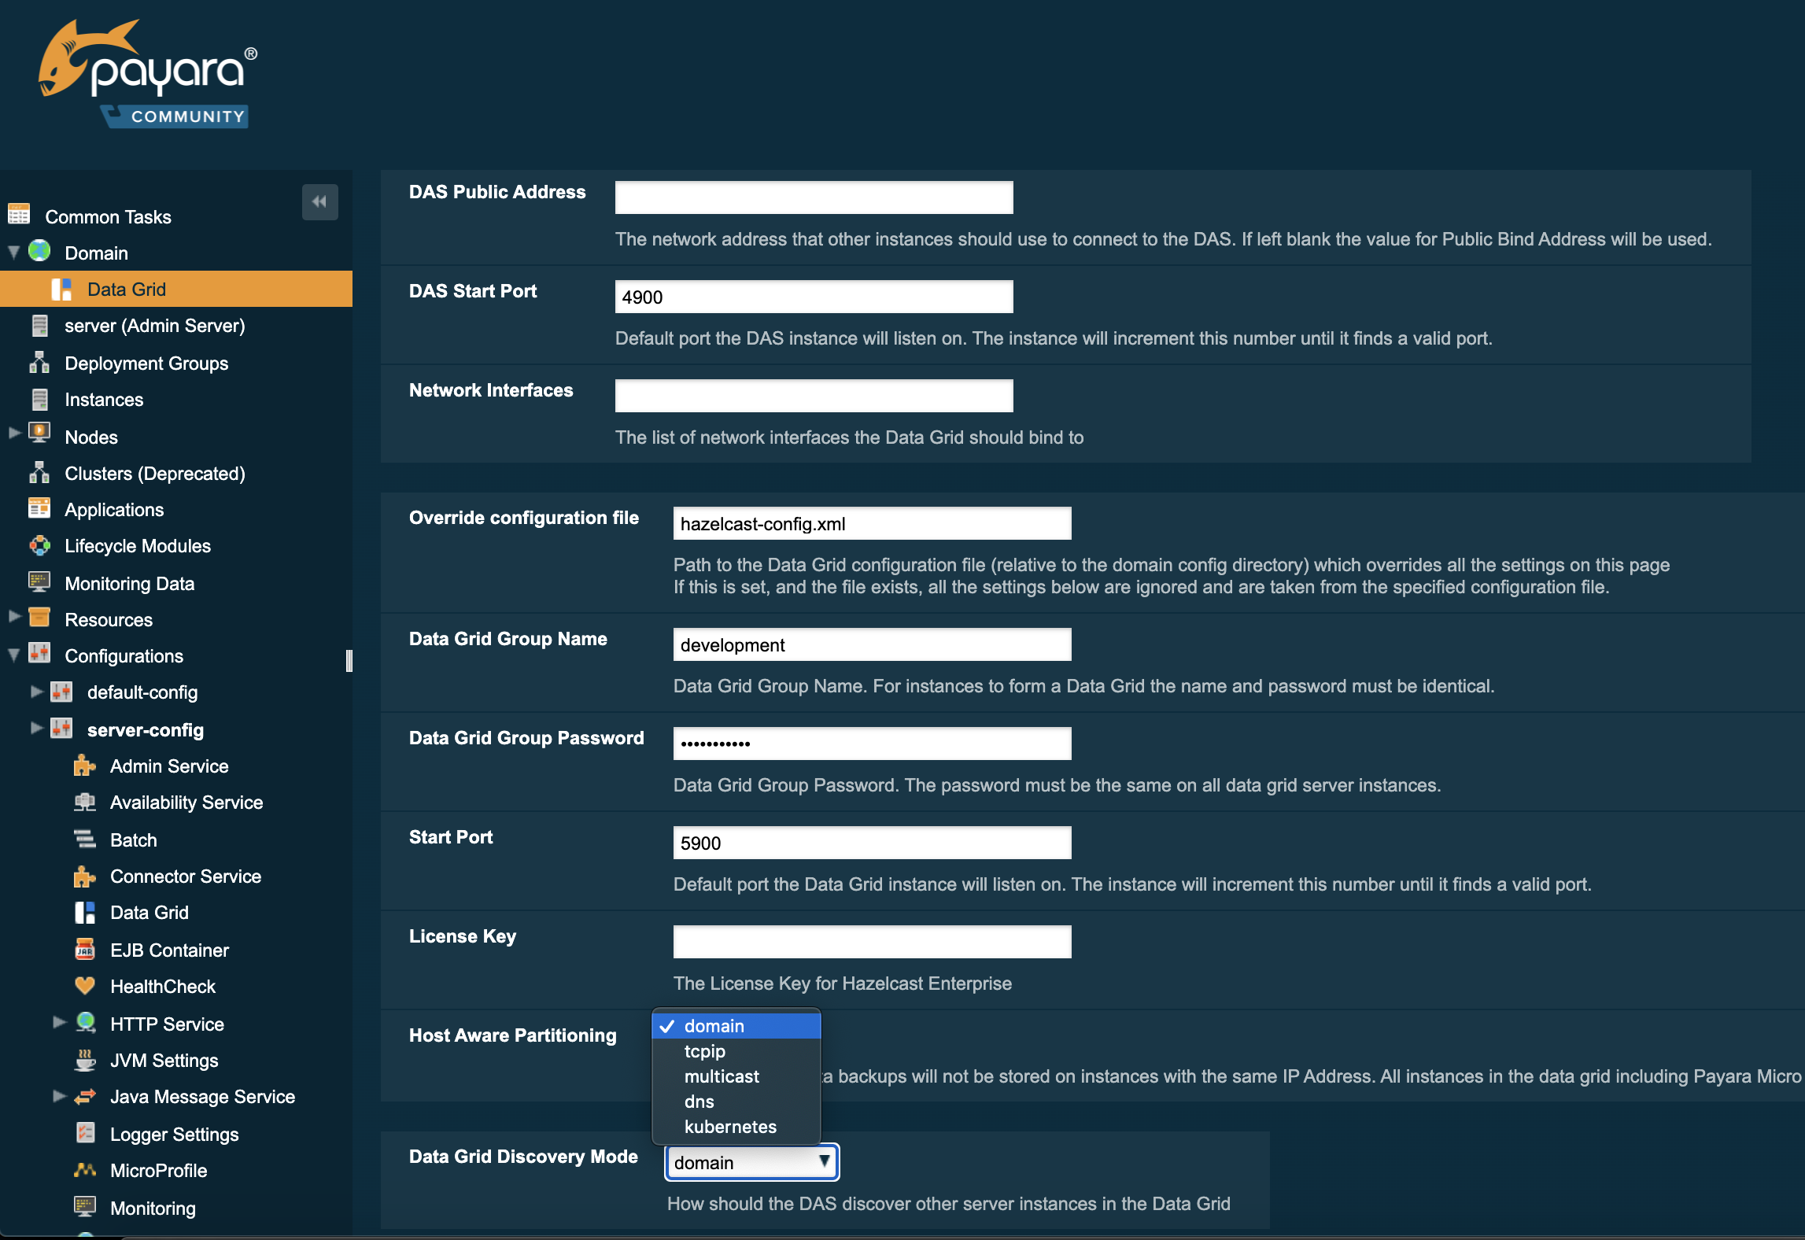Expand the HTTP Service section
1805x1240 pixels.
coord(55,1022)
